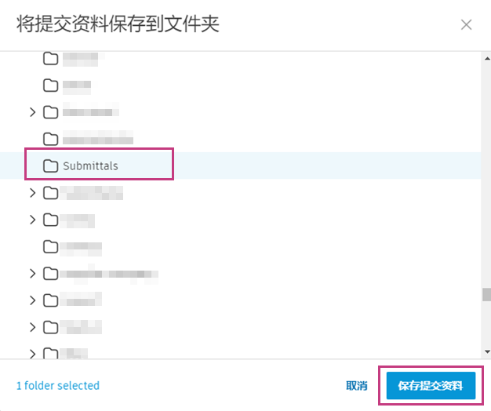491x411 pixels.
Task: Select third folder icon from the top
Action: tap(50, 111)
